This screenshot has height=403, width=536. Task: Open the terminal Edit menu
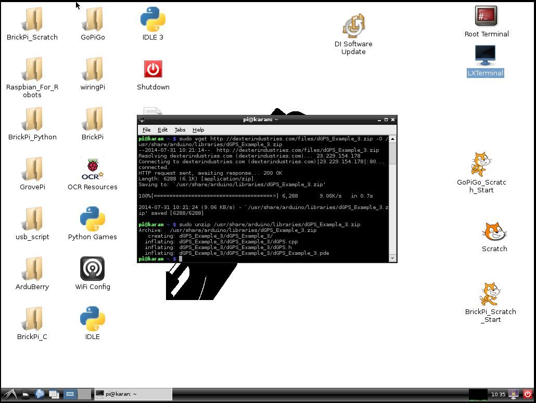point(162,130)
